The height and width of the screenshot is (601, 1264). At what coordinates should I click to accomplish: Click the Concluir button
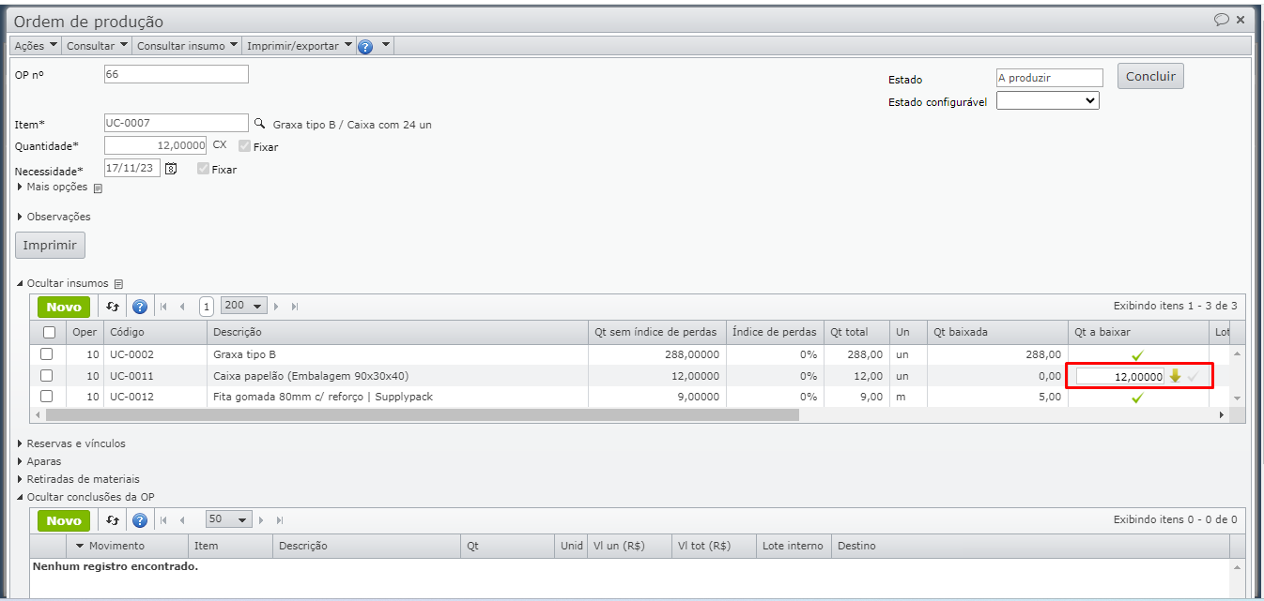(1150, 77)
